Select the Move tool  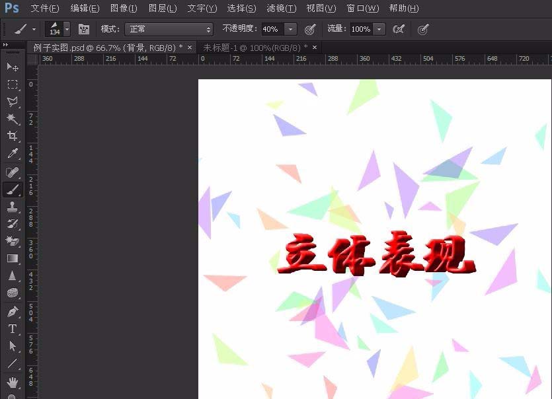[11, 67]
